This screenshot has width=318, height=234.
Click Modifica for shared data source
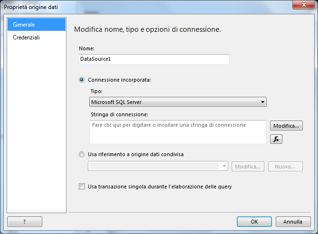point(248,167)
